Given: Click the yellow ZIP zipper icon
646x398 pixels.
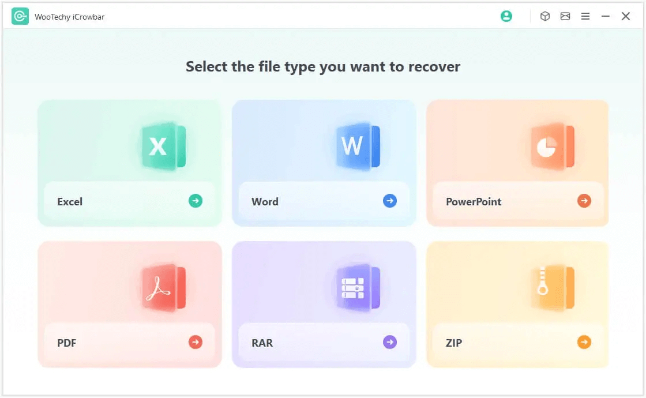Looking at the screenshot, I should [x=552, y=288].
